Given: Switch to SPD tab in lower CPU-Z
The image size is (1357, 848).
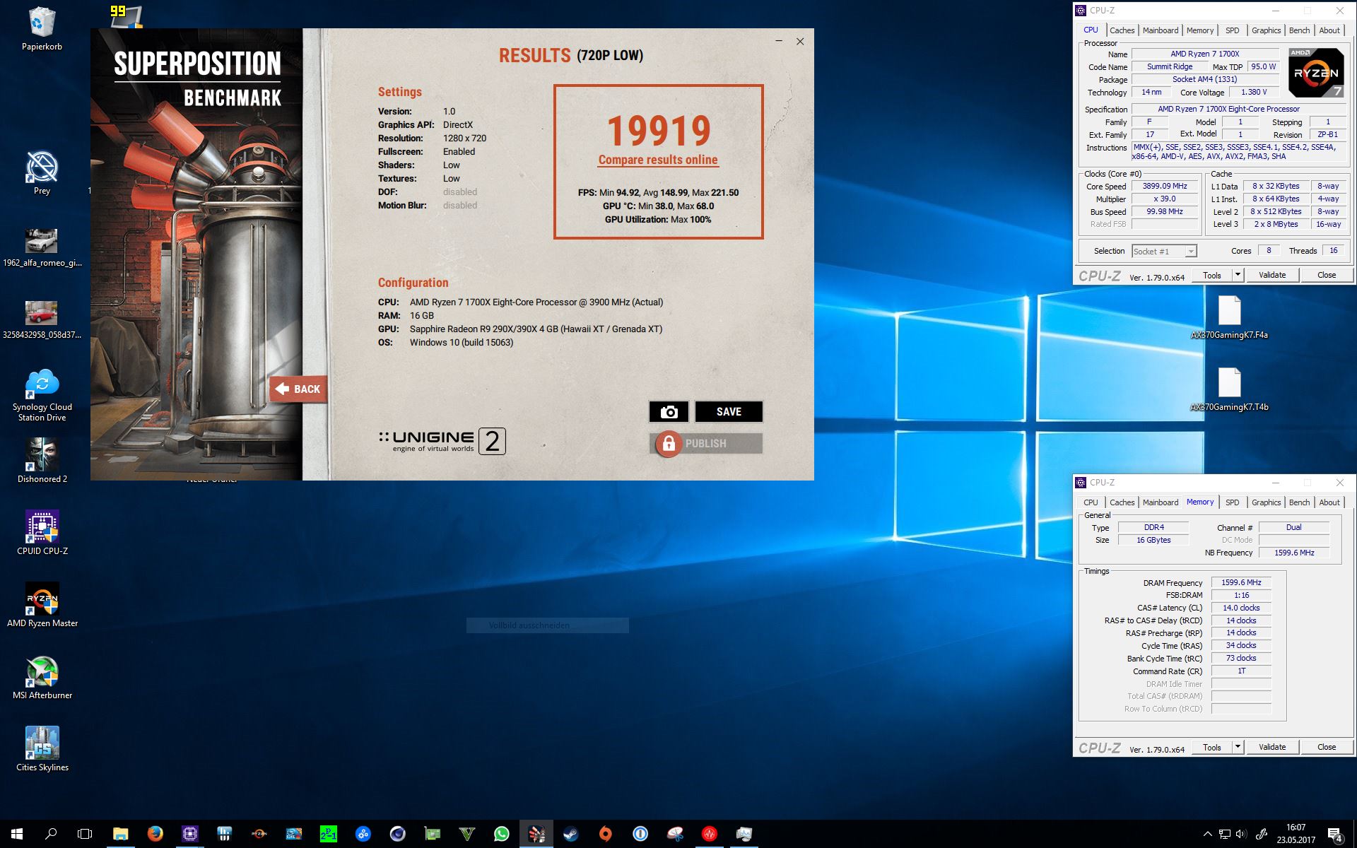Looking at the screenshot, I should click(1232, 502).
